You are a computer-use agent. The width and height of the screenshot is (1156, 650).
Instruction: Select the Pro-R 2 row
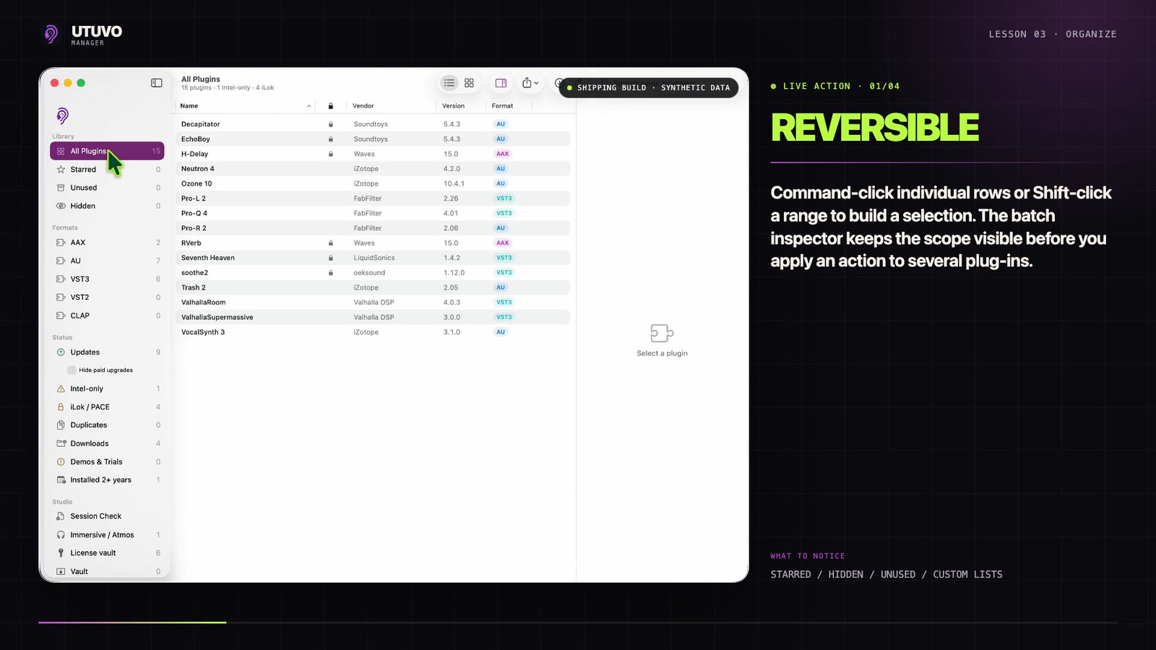tap(373, 227)
